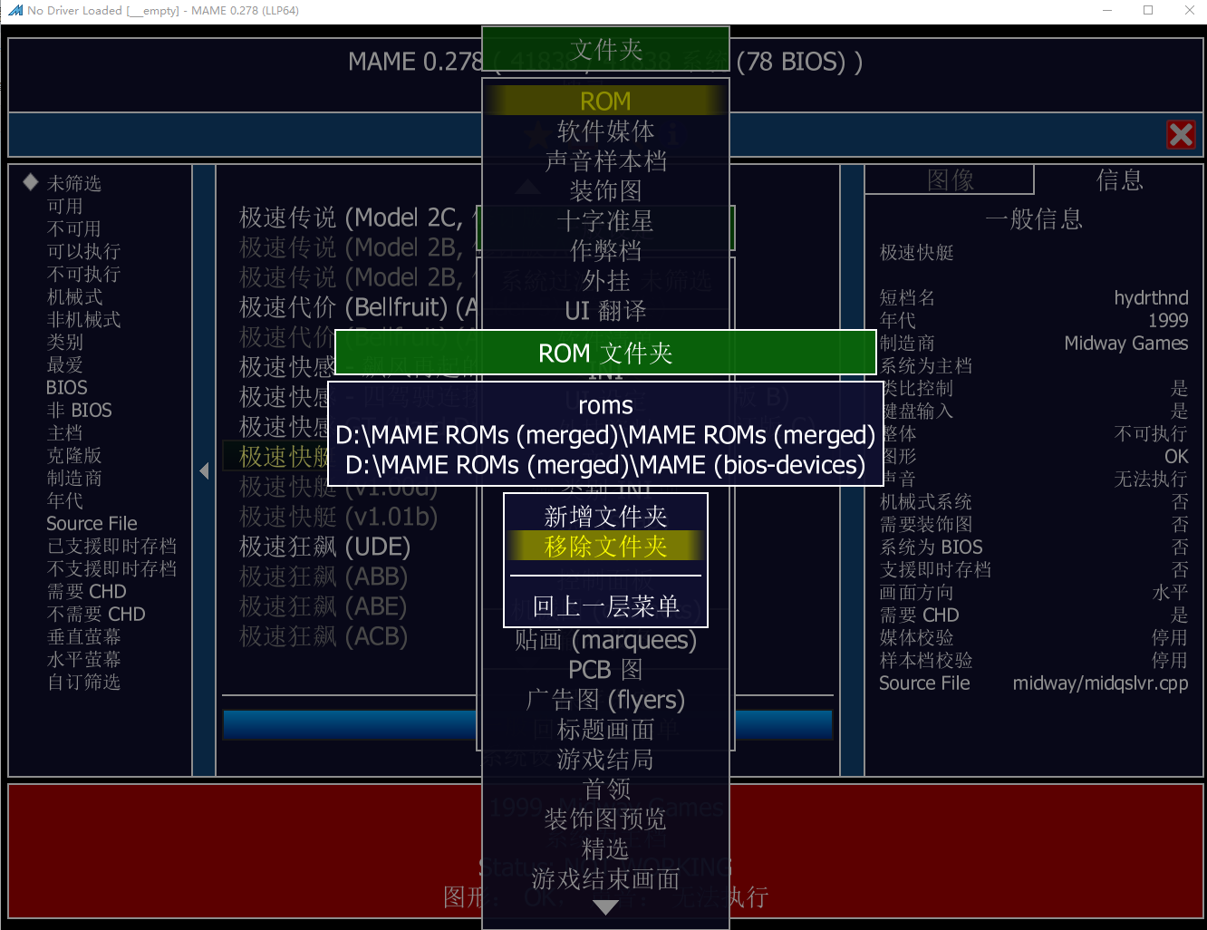This screenshot has height=930, width=1207.
Task: Open the 装饰图 folder option
Action: coord(605,190)
